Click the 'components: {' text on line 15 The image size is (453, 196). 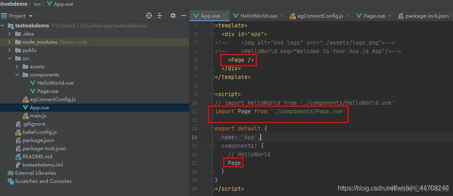coord(242,146)
